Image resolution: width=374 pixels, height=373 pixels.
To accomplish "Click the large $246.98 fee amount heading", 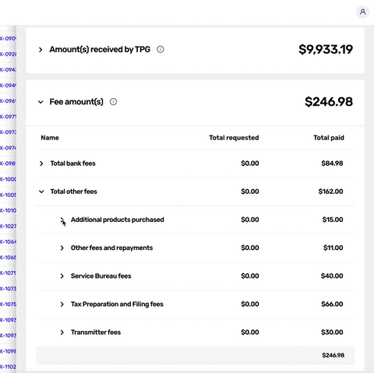I will click(329, 102).
